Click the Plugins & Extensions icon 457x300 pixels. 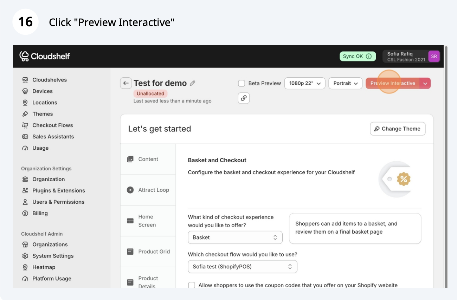pos(25,190)
